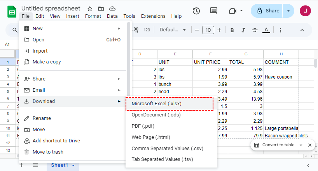Open the meeting camera dropdown arrow
The height and width of the screenshot is (171, 318).
241,10
